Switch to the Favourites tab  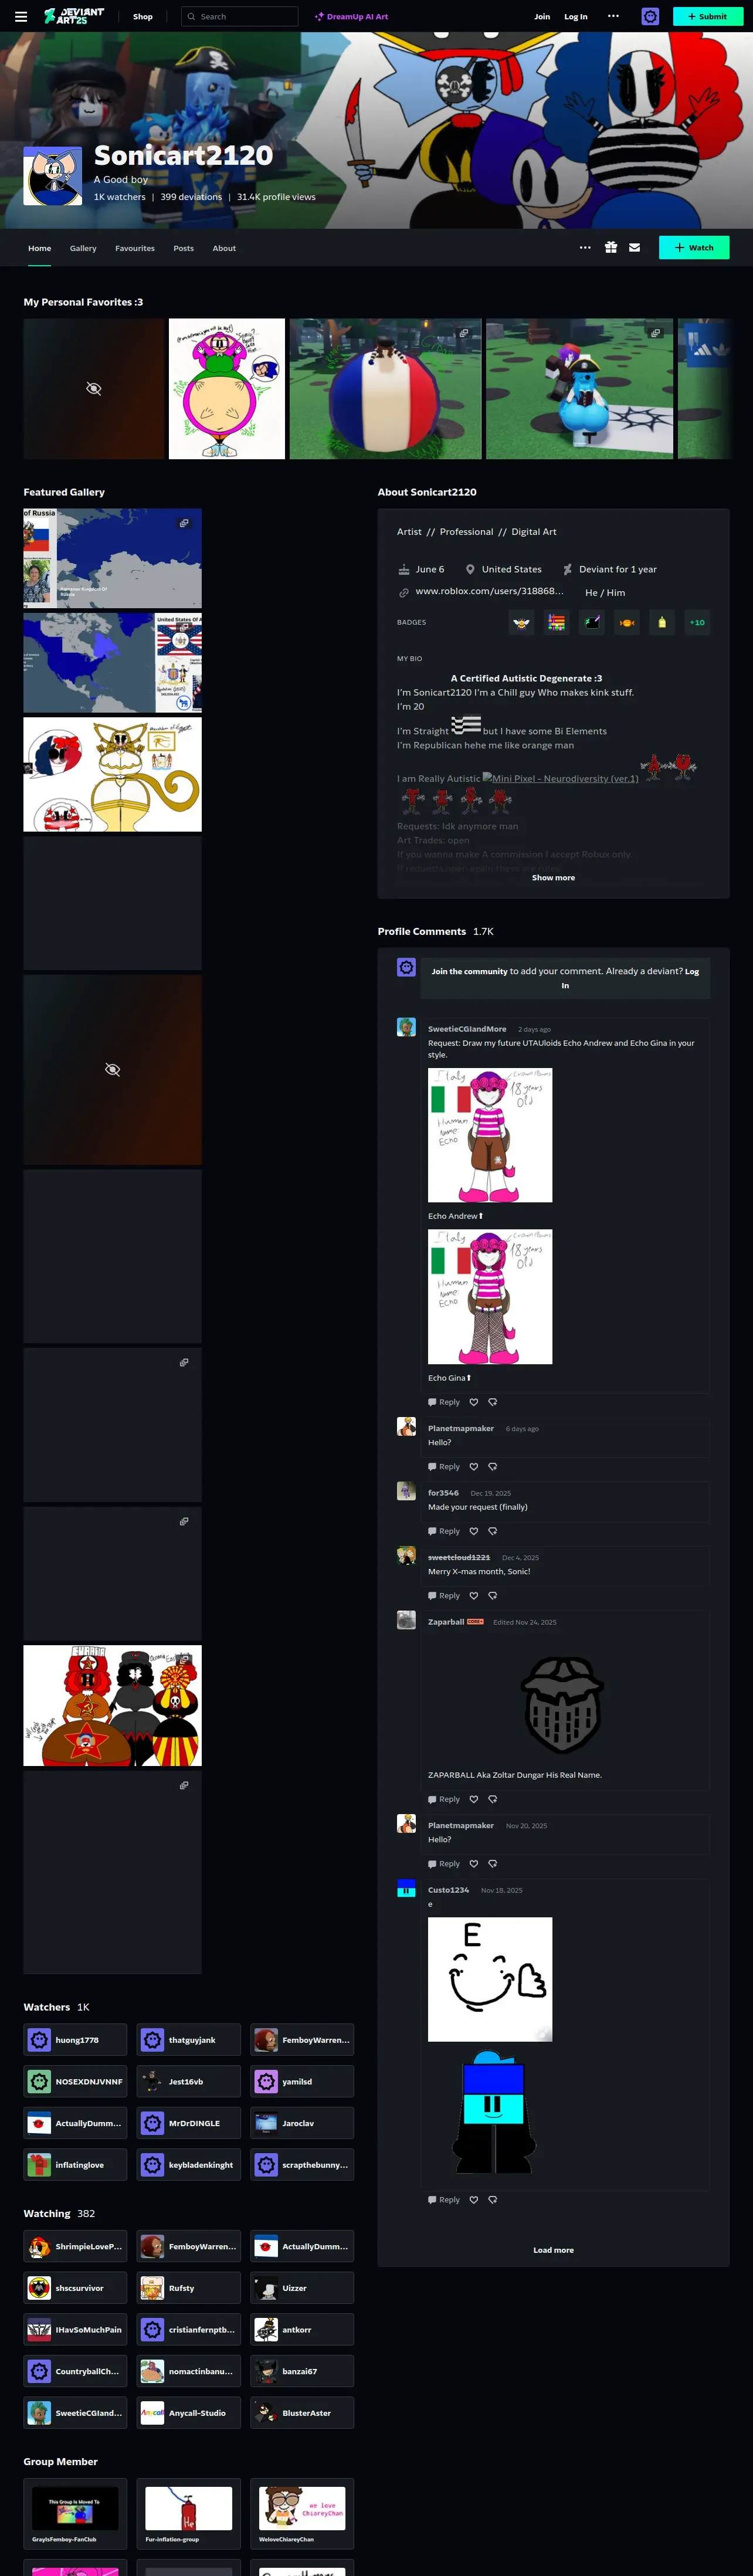point(135,248)
